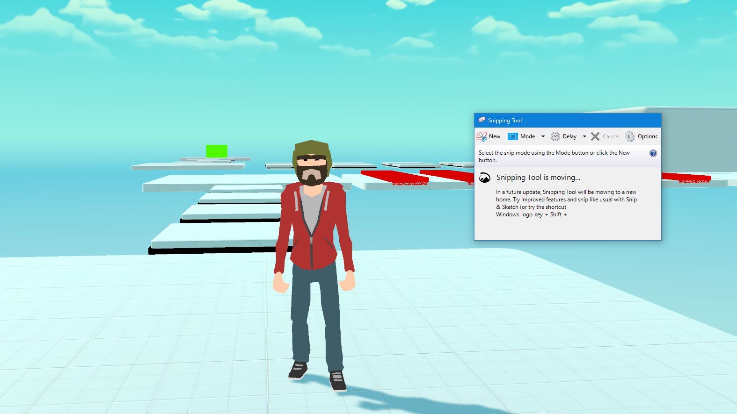Image resolution: width=737 pixels, height=414 pixels.
Task: Click the Delay clock icon
Action: (555, 136)
